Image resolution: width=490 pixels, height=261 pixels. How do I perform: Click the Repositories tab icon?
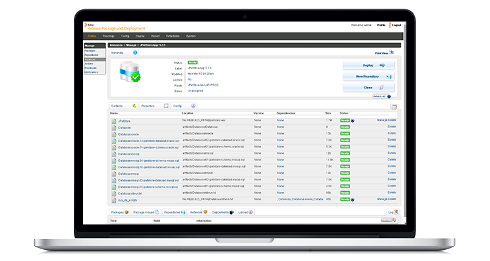(183, 212)
